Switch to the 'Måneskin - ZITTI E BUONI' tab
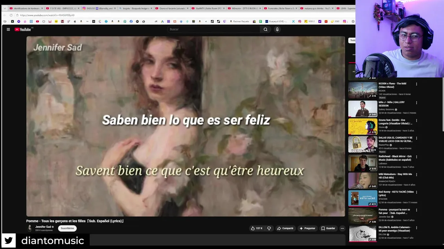 244,8
